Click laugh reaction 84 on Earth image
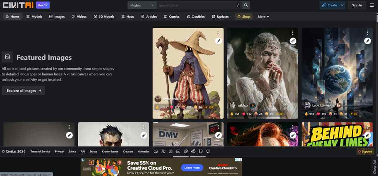Viewport: 378px width, 176px height. tap(333, 114)
